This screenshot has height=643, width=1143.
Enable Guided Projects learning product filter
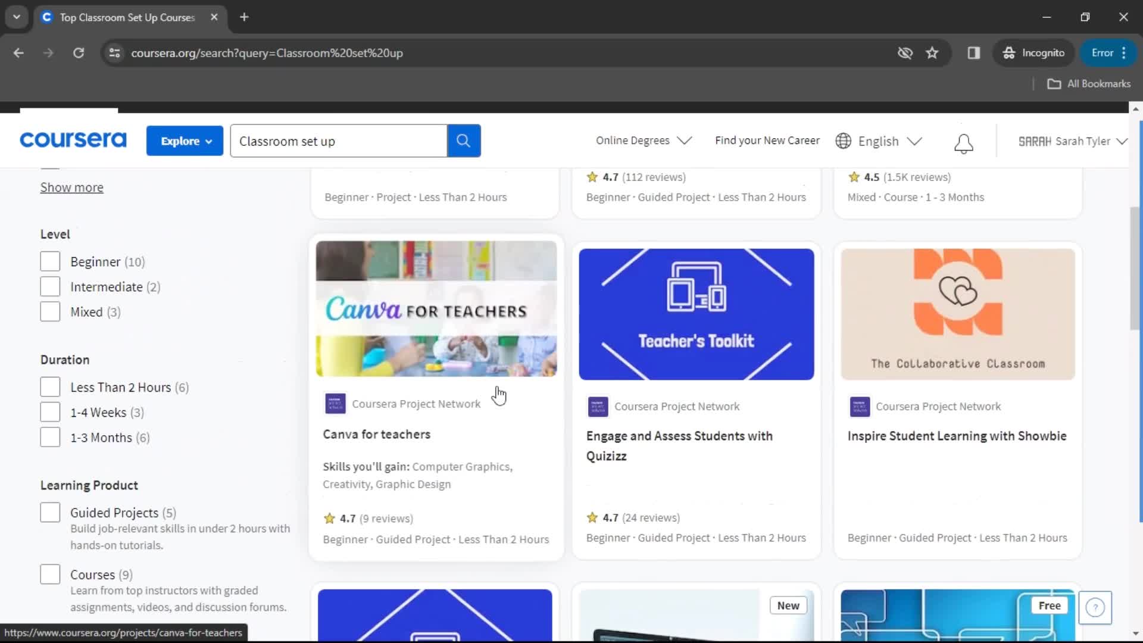pyautogui.click(x=49, y=513)
